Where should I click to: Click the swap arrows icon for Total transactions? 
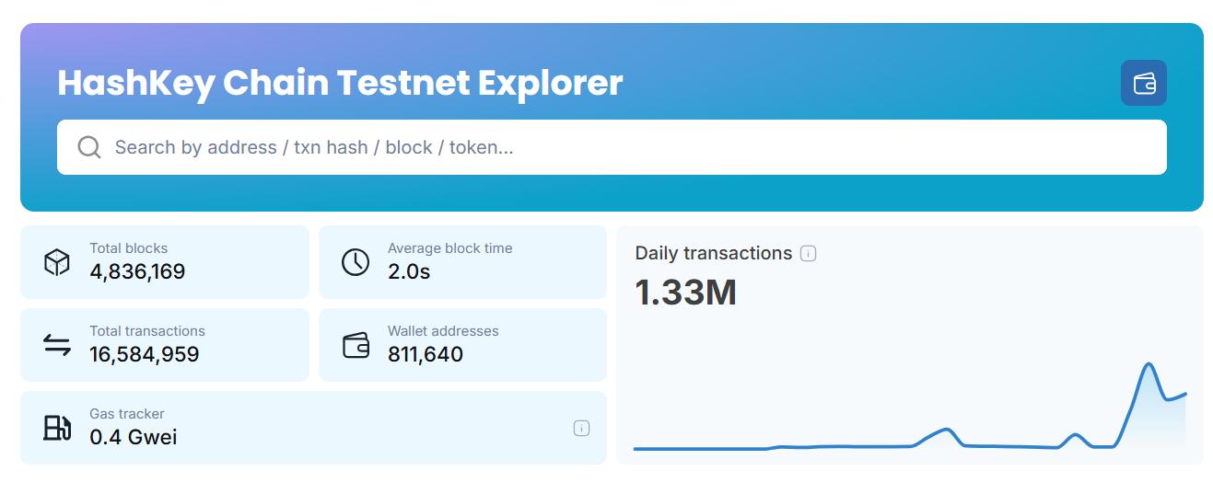57,345
